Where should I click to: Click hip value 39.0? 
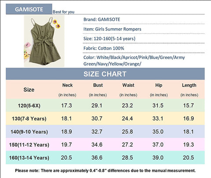(x=158, y=158)
